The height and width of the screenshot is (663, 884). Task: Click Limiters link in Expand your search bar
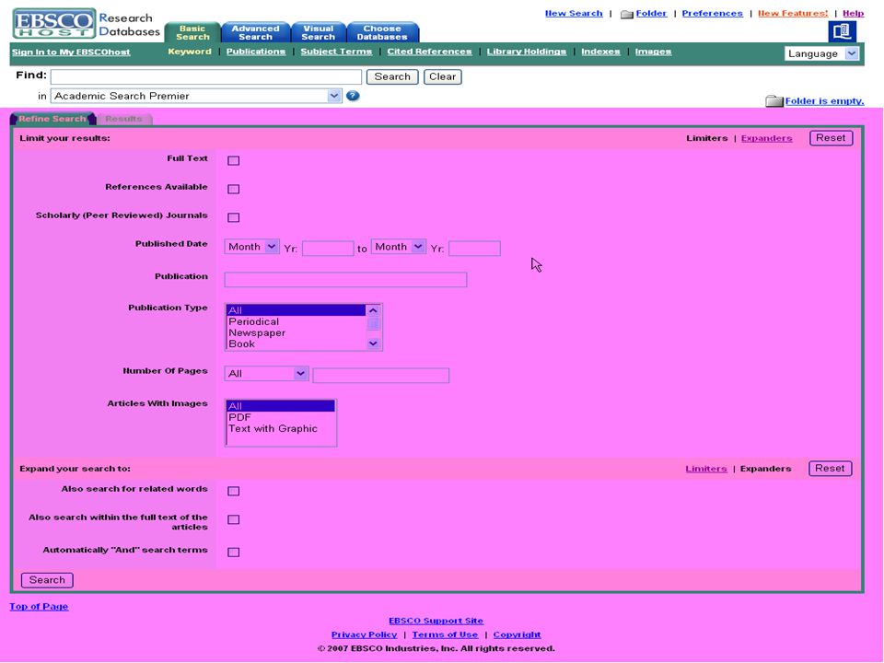[x=706, y=469]
